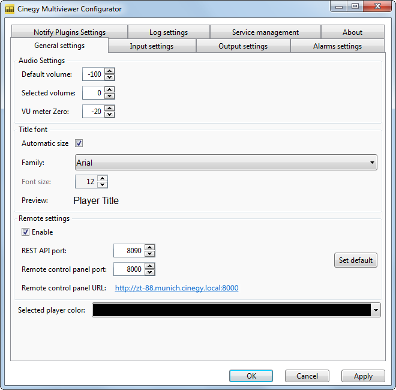Increase REST API port with up arrow
396x390 pixels.
[x=150, y=247]
